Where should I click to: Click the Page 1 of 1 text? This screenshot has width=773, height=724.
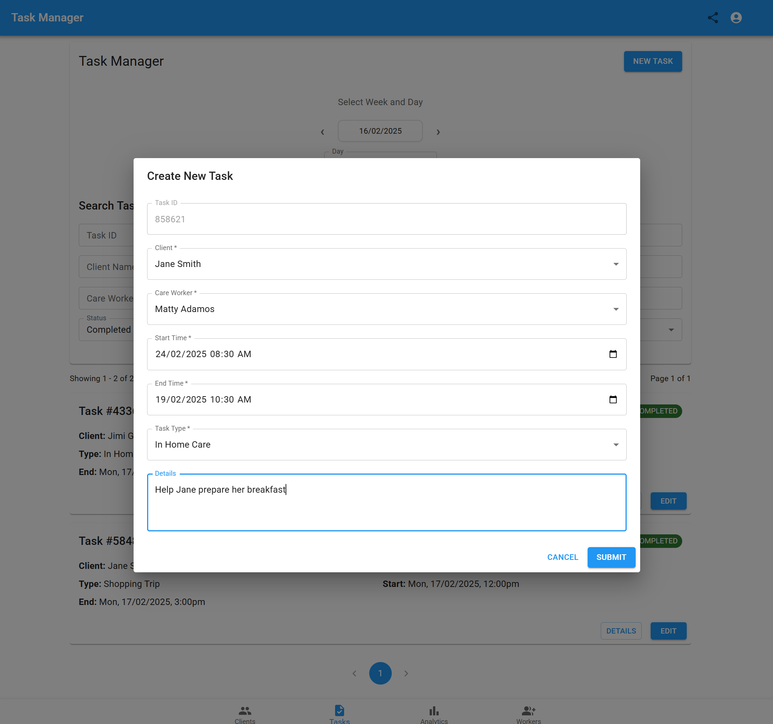(670, 379)
